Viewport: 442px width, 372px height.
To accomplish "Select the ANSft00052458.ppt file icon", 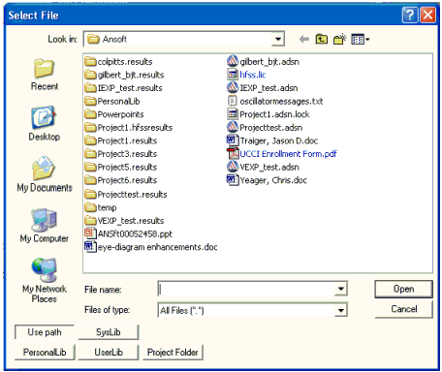I will pos(90,233).
